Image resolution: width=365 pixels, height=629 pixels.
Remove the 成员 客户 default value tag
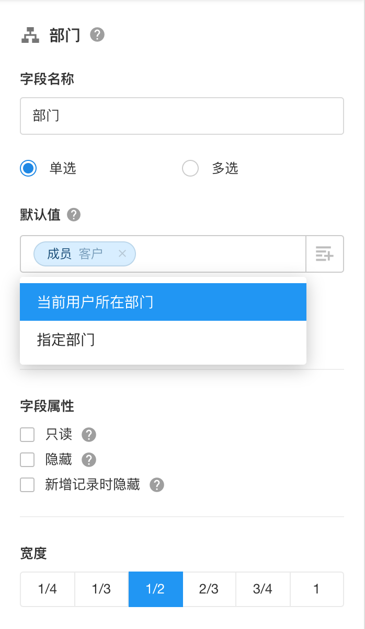[122, 254]
